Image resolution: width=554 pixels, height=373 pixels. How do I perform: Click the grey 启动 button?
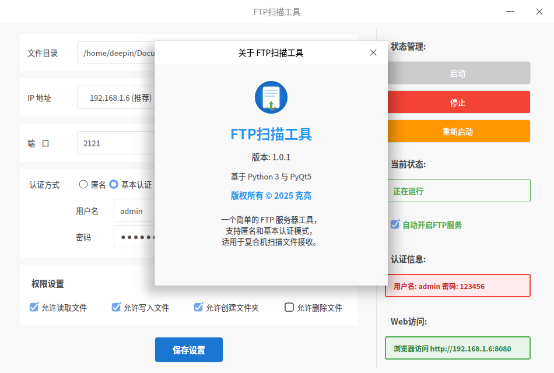tap(459, 73)
